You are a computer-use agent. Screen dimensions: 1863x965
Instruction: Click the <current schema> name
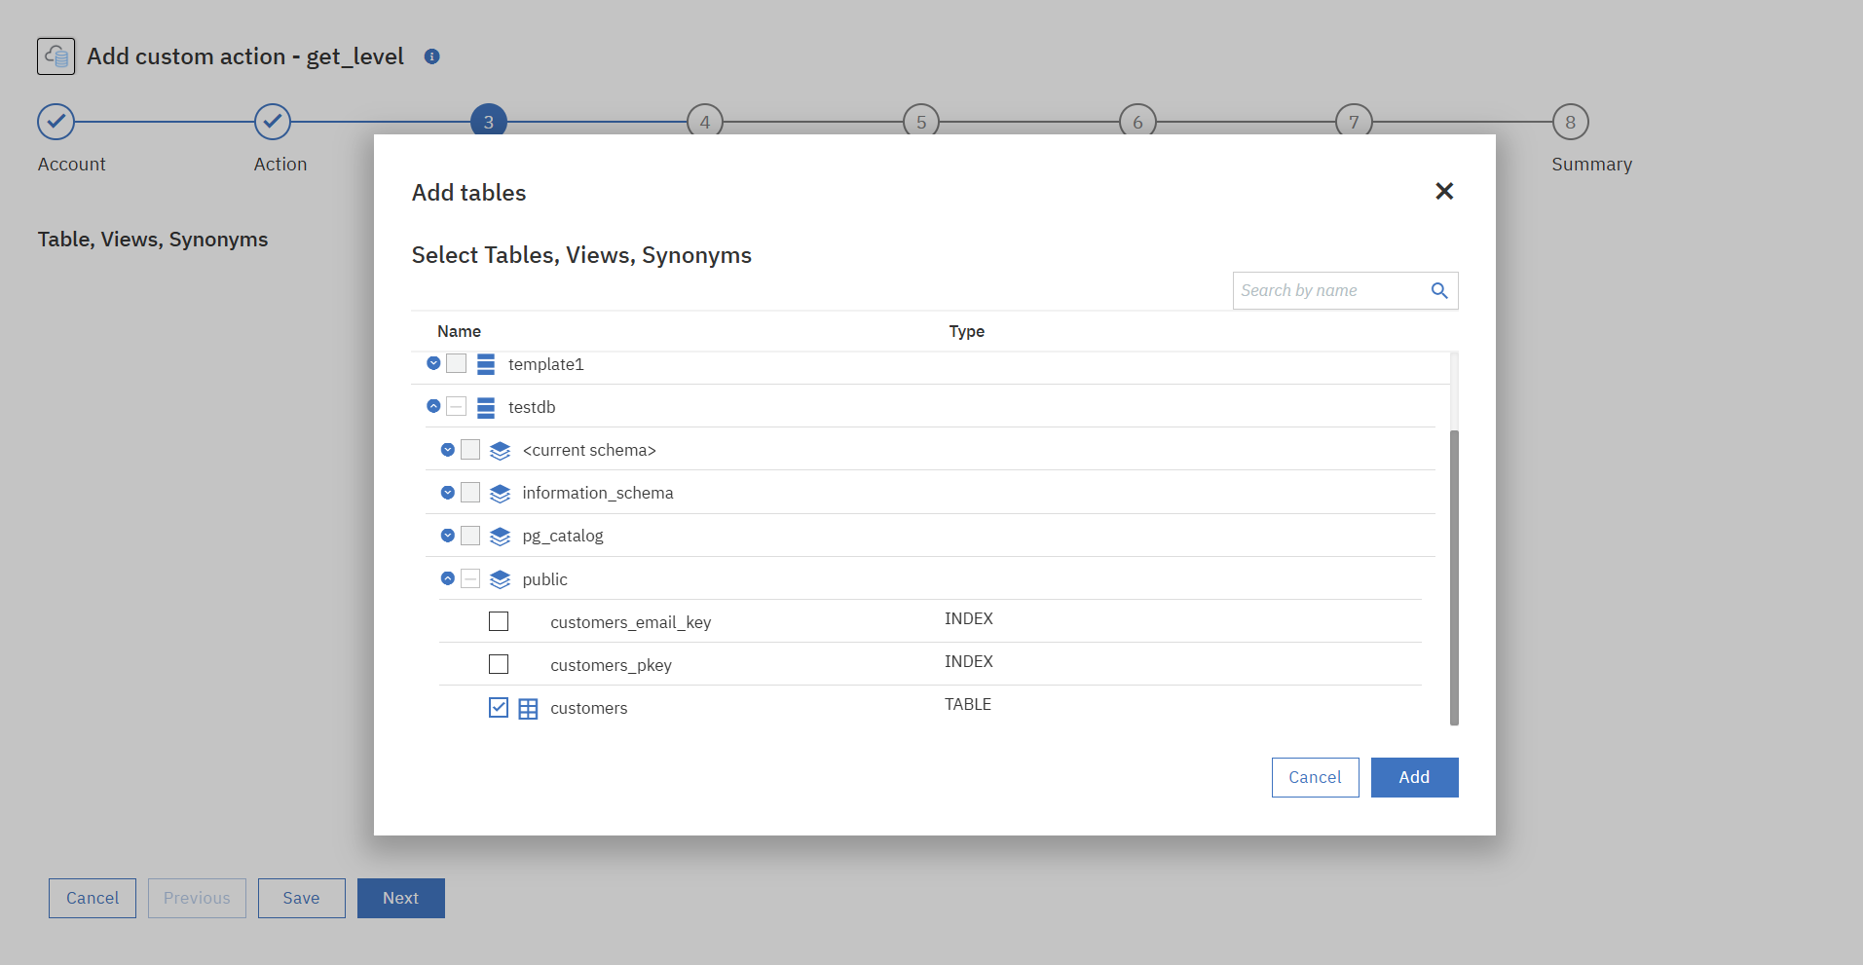click(589, 450)
